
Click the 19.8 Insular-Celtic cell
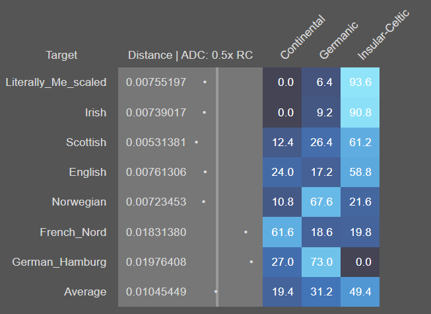tap(360, 232)
